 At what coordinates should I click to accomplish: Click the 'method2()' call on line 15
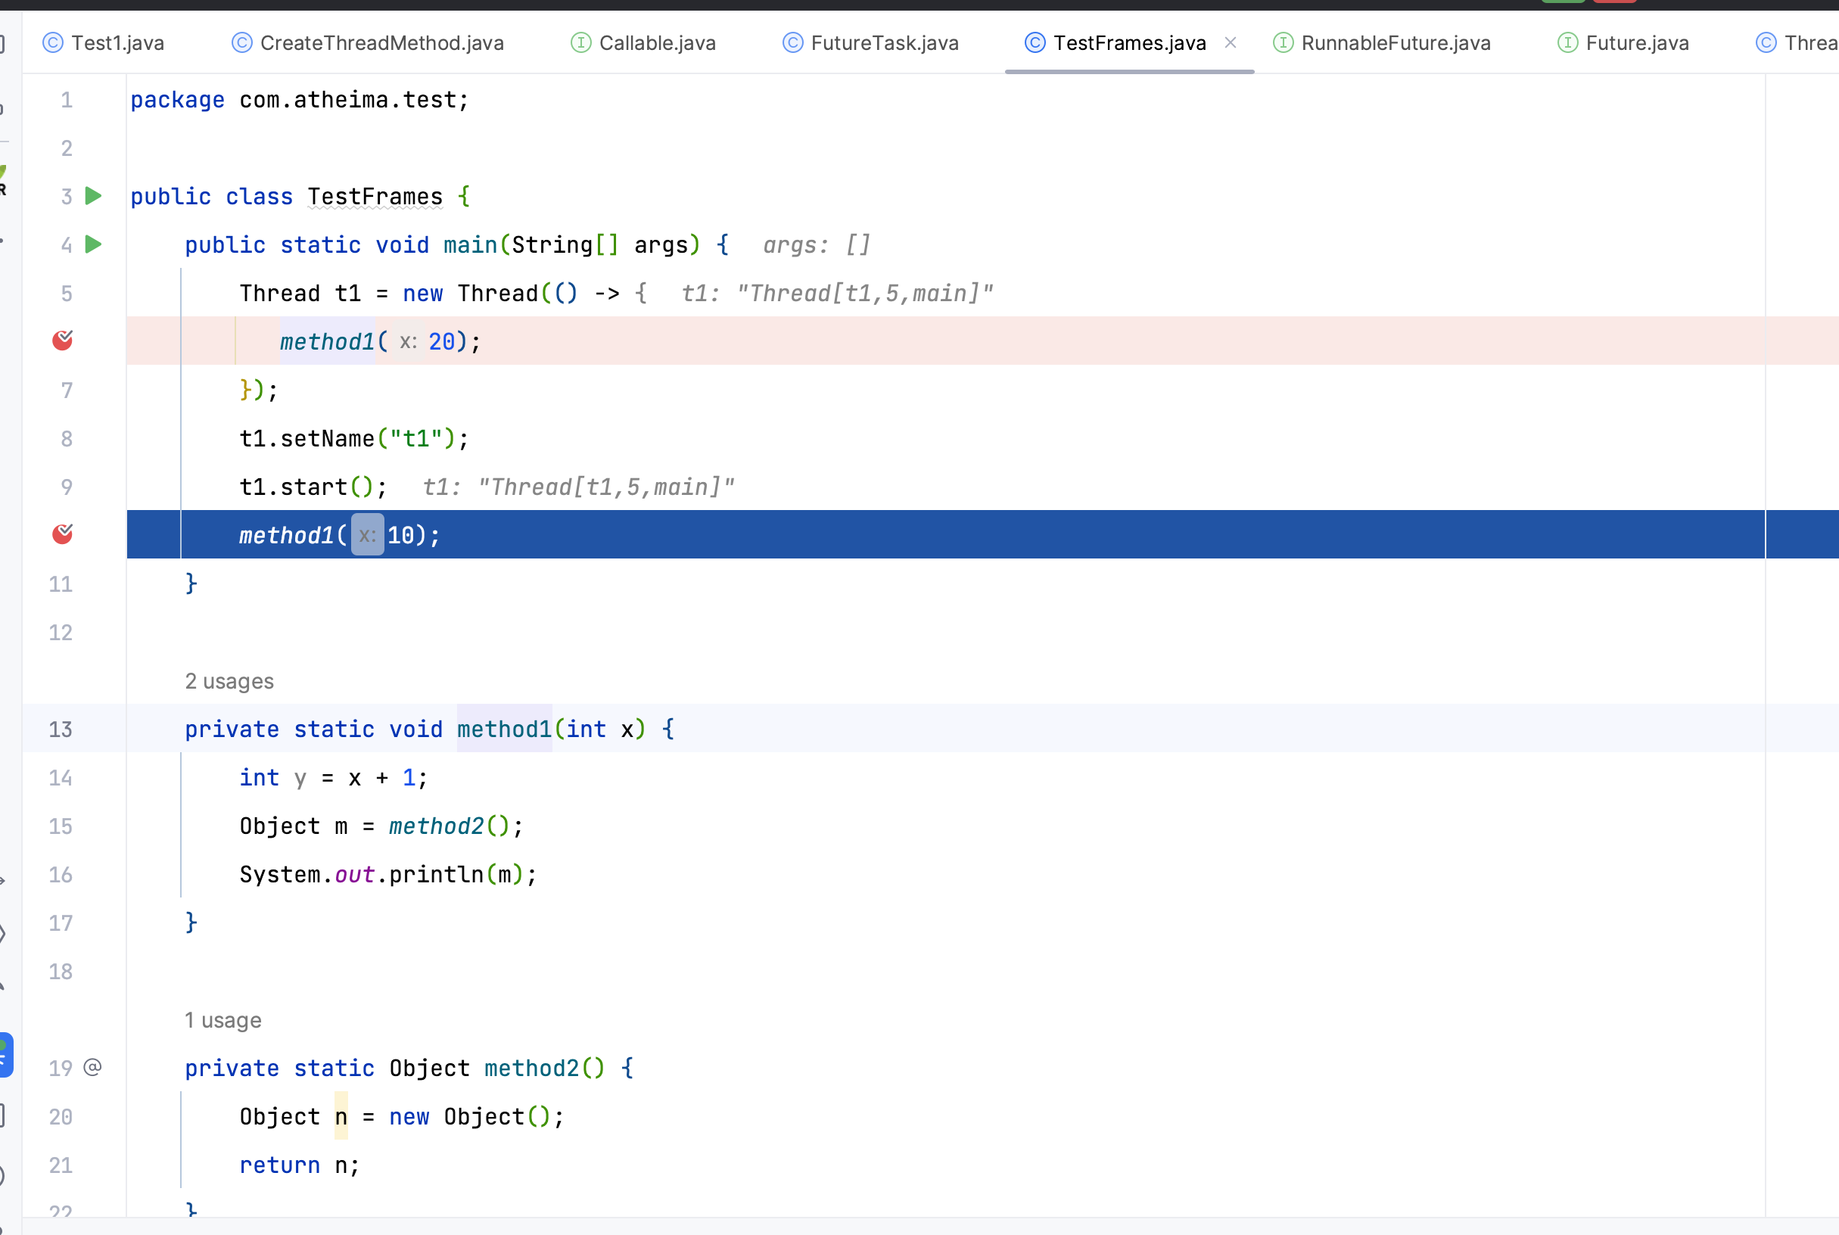pos(450,826)
